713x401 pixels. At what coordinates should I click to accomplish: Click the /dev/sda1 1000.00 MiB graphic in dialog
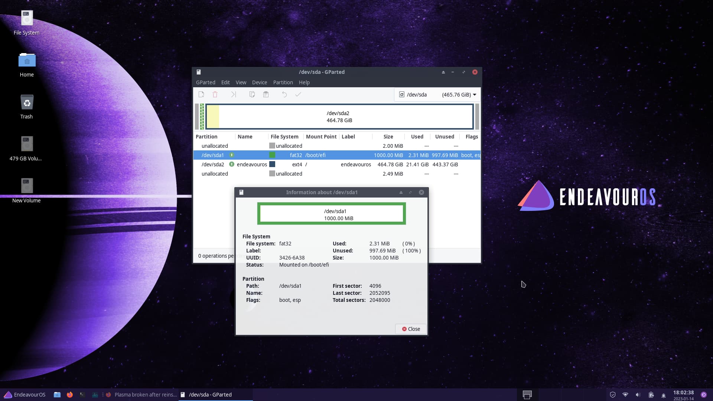331,213
